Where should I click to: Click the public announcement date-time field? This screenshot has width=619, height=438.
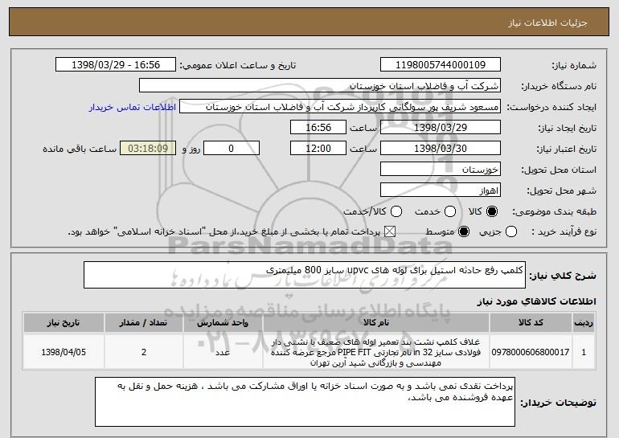coord(116,65)
